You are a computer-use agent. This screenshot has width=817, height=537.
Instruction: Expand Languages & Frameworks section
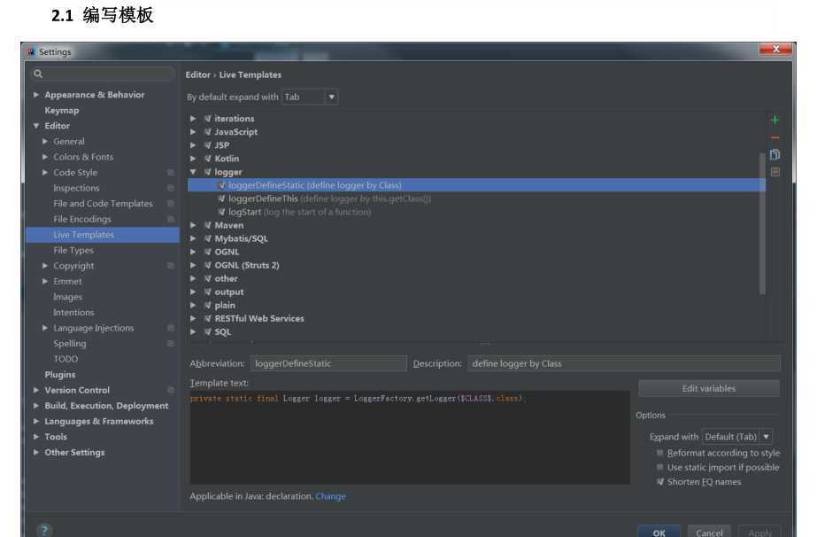point(36,421)
